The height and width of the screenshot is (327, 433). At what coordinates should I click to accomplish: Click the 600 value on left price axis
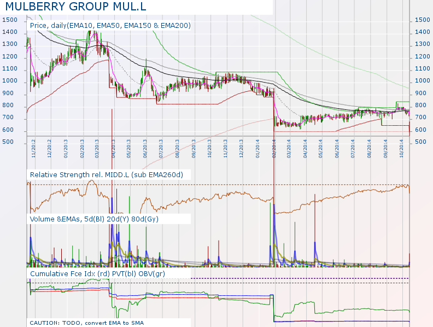[x=8, y=130]
